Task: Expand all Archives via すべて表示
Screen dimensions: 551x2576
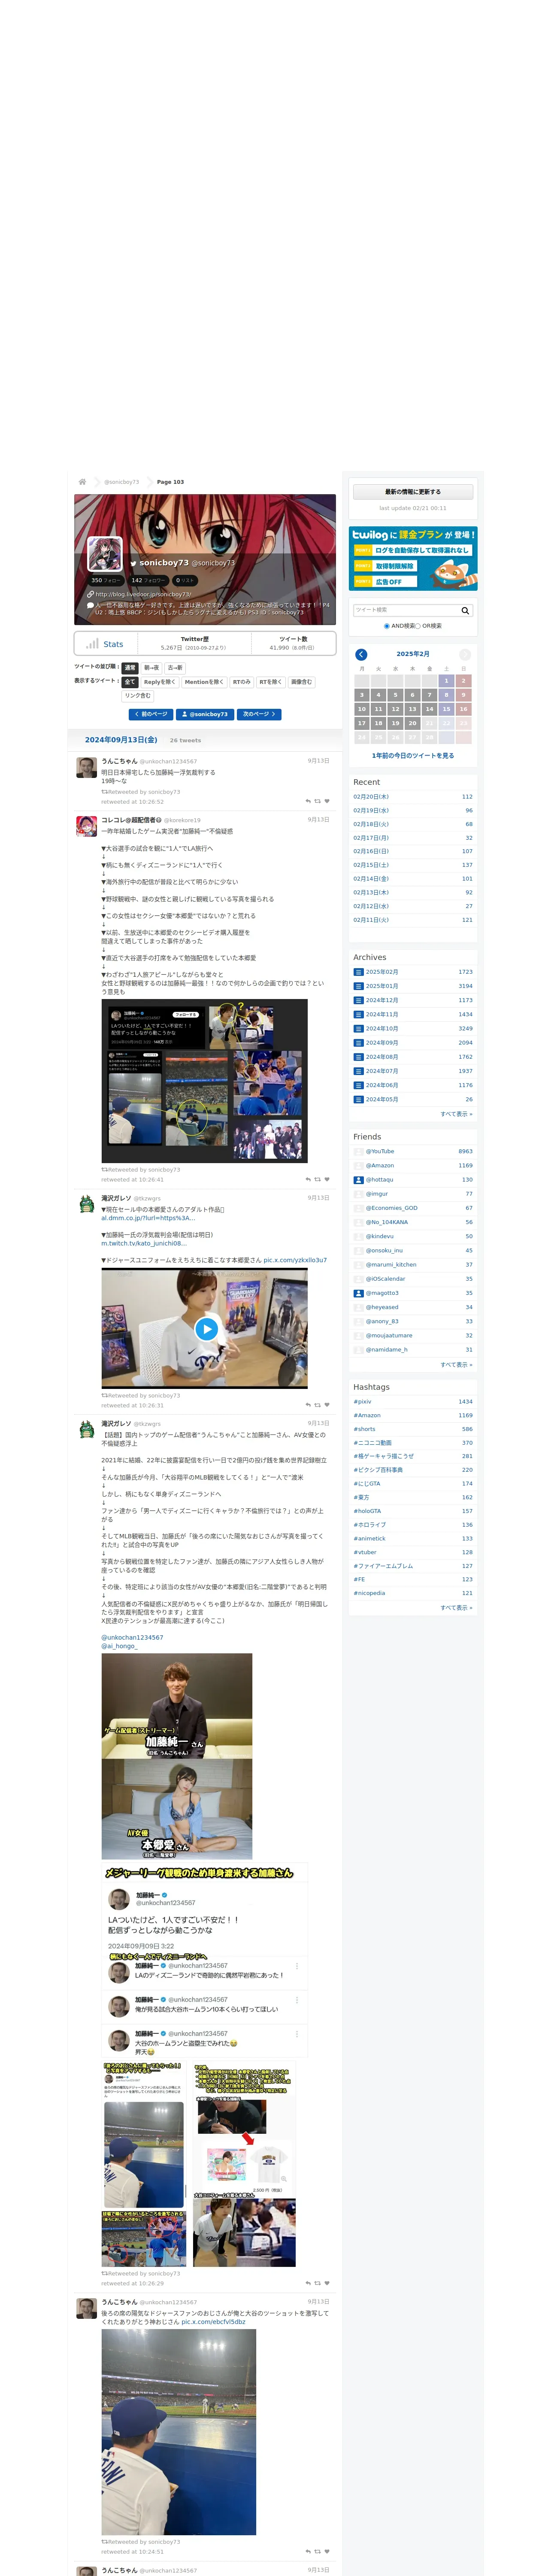Action: [456, 1114]
